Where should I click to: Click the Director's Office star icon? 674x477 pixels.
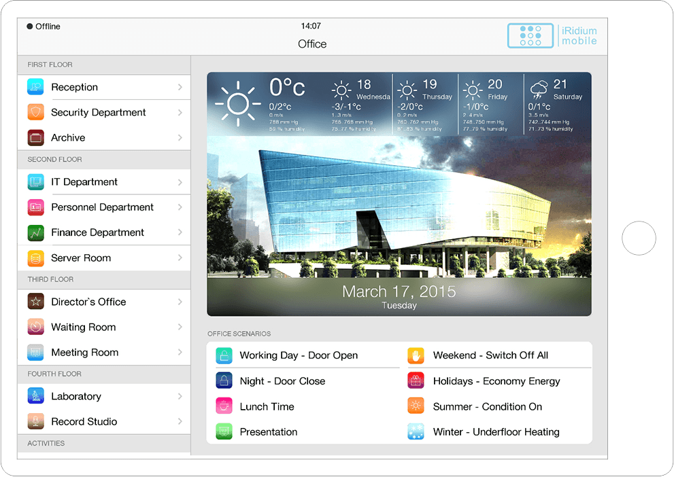point(35,302)
